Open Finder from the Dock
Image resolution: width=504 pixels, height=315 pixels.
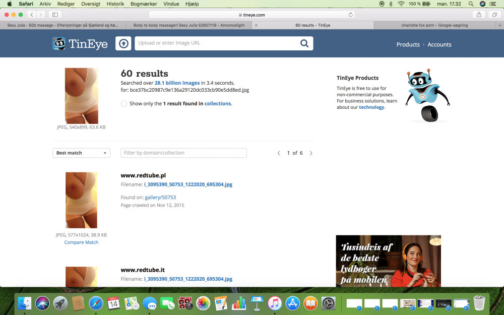[24, 303]
